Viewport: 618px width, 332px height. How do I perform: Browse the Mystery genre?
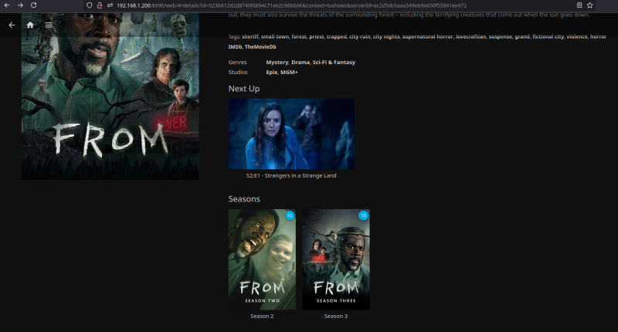(x=277, y=63)
